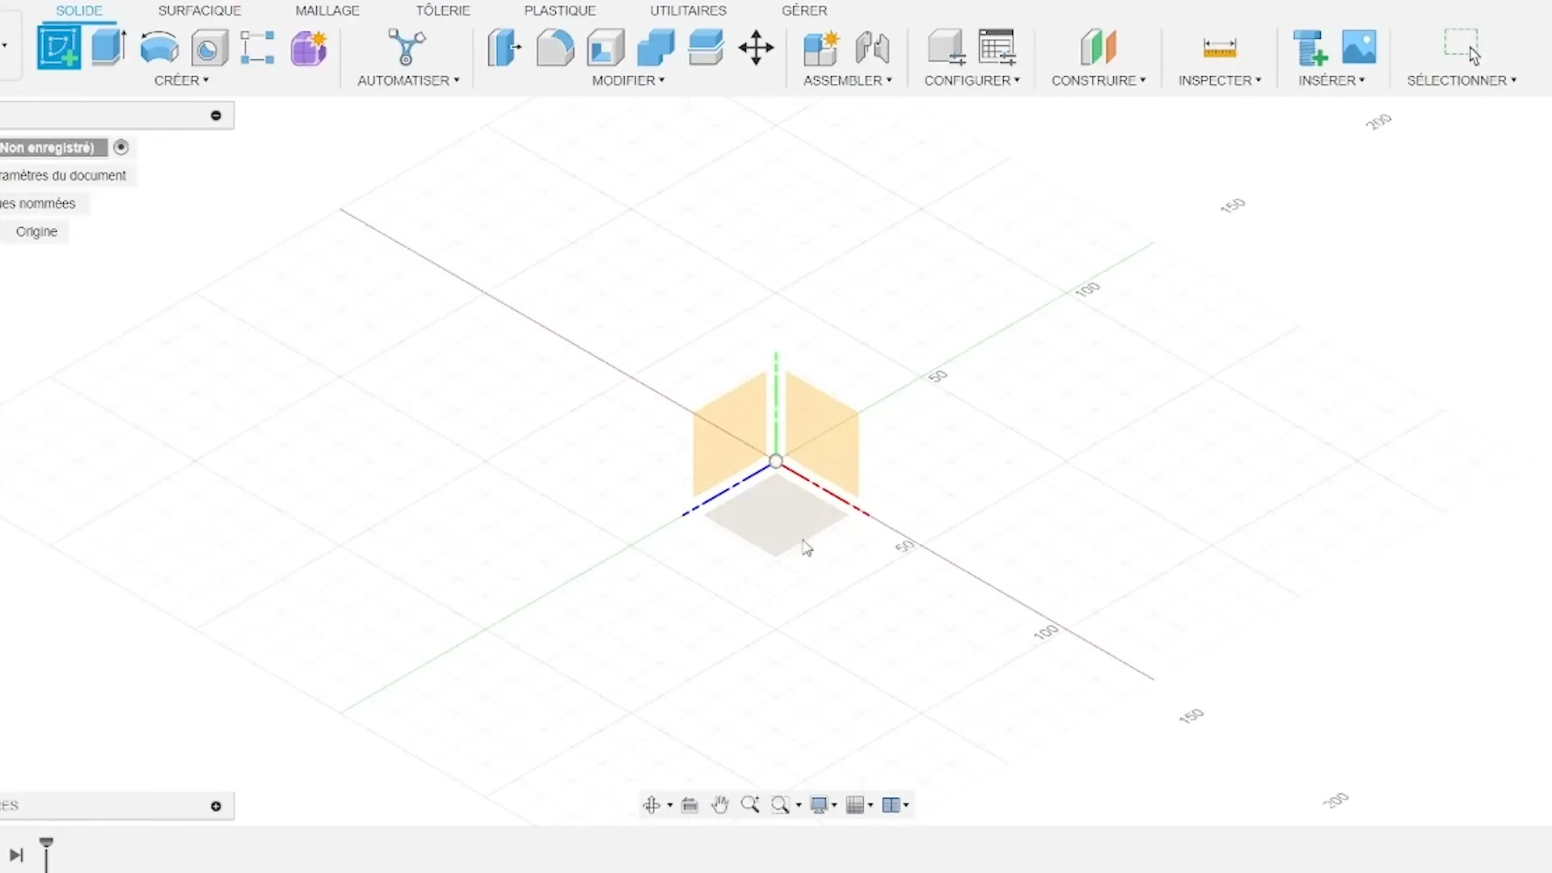Open the TÔLERIE tab
Image resolution: width=1552 pixels, height=873 pixels.
click(x=443, y=11)
